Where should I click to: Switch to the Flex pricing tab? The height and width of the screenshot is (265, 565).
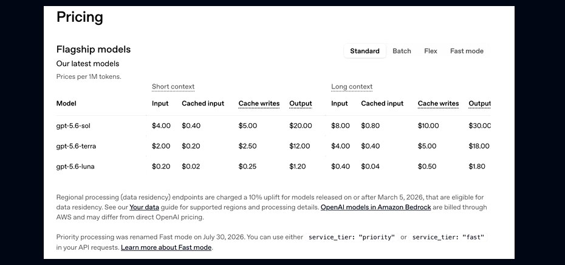(431, 51)
